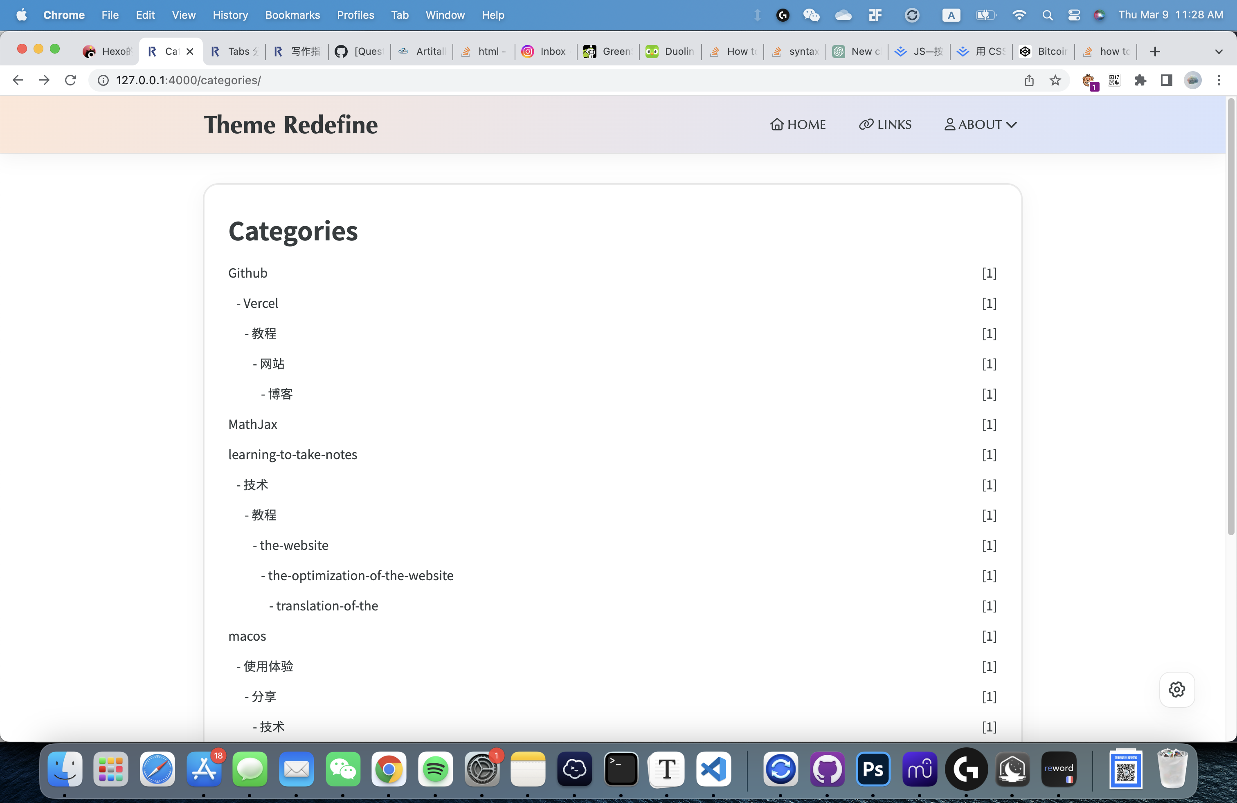
Task: Click the QR code extension icon
Action: pos(1115,81)
